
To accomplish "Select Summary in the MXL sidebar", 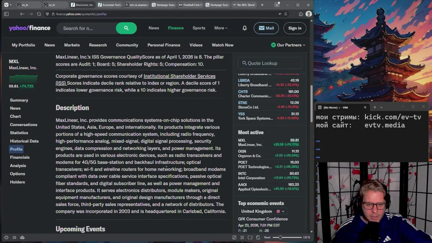I will pyautogui.click(x=19, y=100).
